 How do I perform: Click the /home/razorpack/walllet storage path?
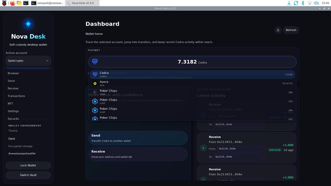[x=22, y=153]
